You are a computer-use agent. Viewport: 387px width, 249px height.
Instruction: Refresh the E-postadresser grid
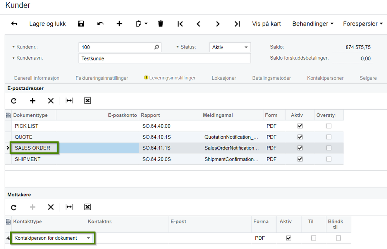click(14, 101)
